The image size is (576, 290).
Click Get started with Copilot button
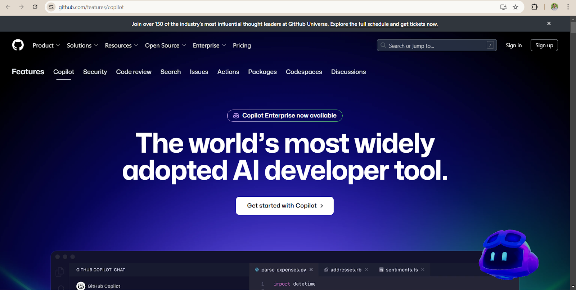click(285, 206)
